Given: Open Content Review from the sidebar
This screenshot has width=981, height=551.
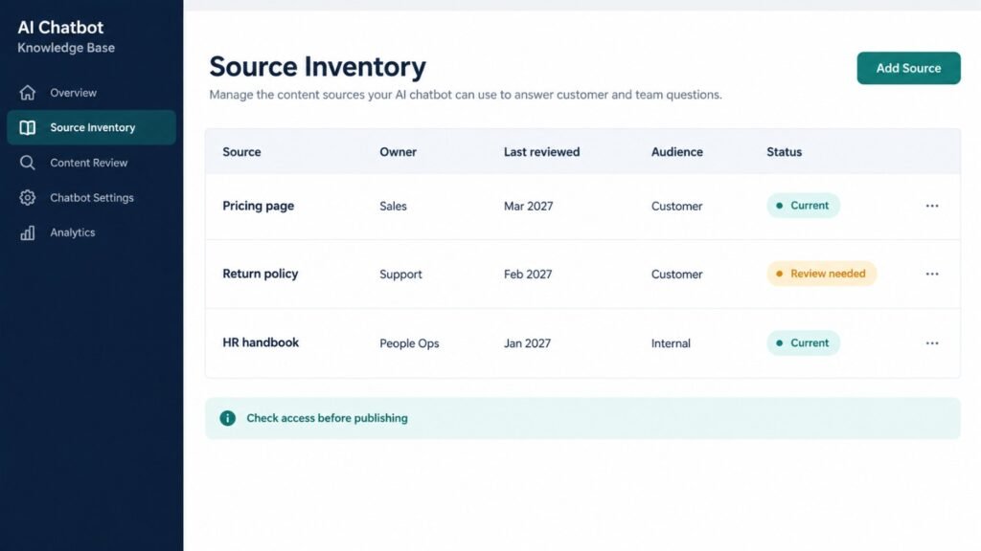Looking at the screenshot, I should pos(91,163).
